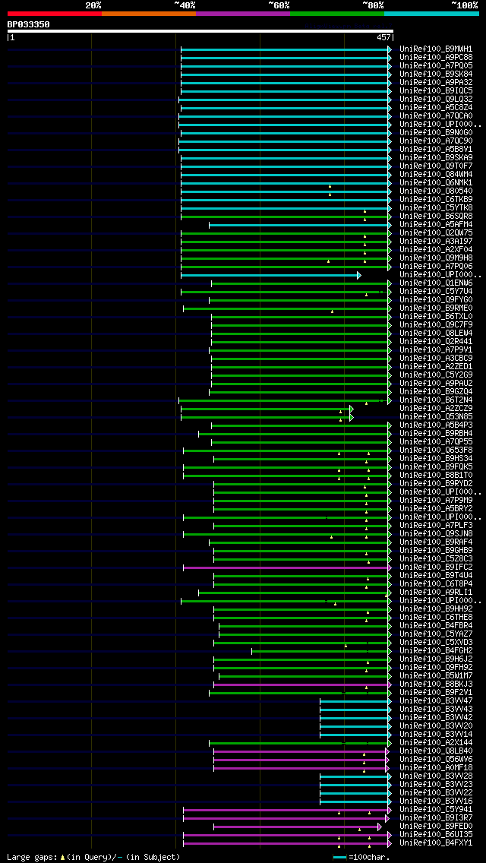
Task: Click the red 20% identity legend segment
Action: pyautogui.click(x=55, y=13)
